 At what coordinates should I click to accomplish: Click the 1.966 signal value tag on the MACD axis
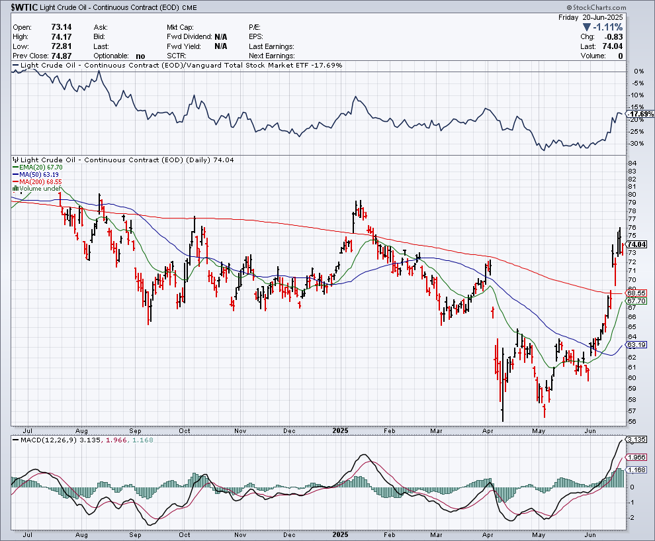pos(637,458)
